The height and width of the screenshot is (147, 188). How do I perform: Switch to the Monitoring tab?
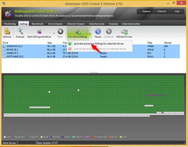click(x=10, y=24)
